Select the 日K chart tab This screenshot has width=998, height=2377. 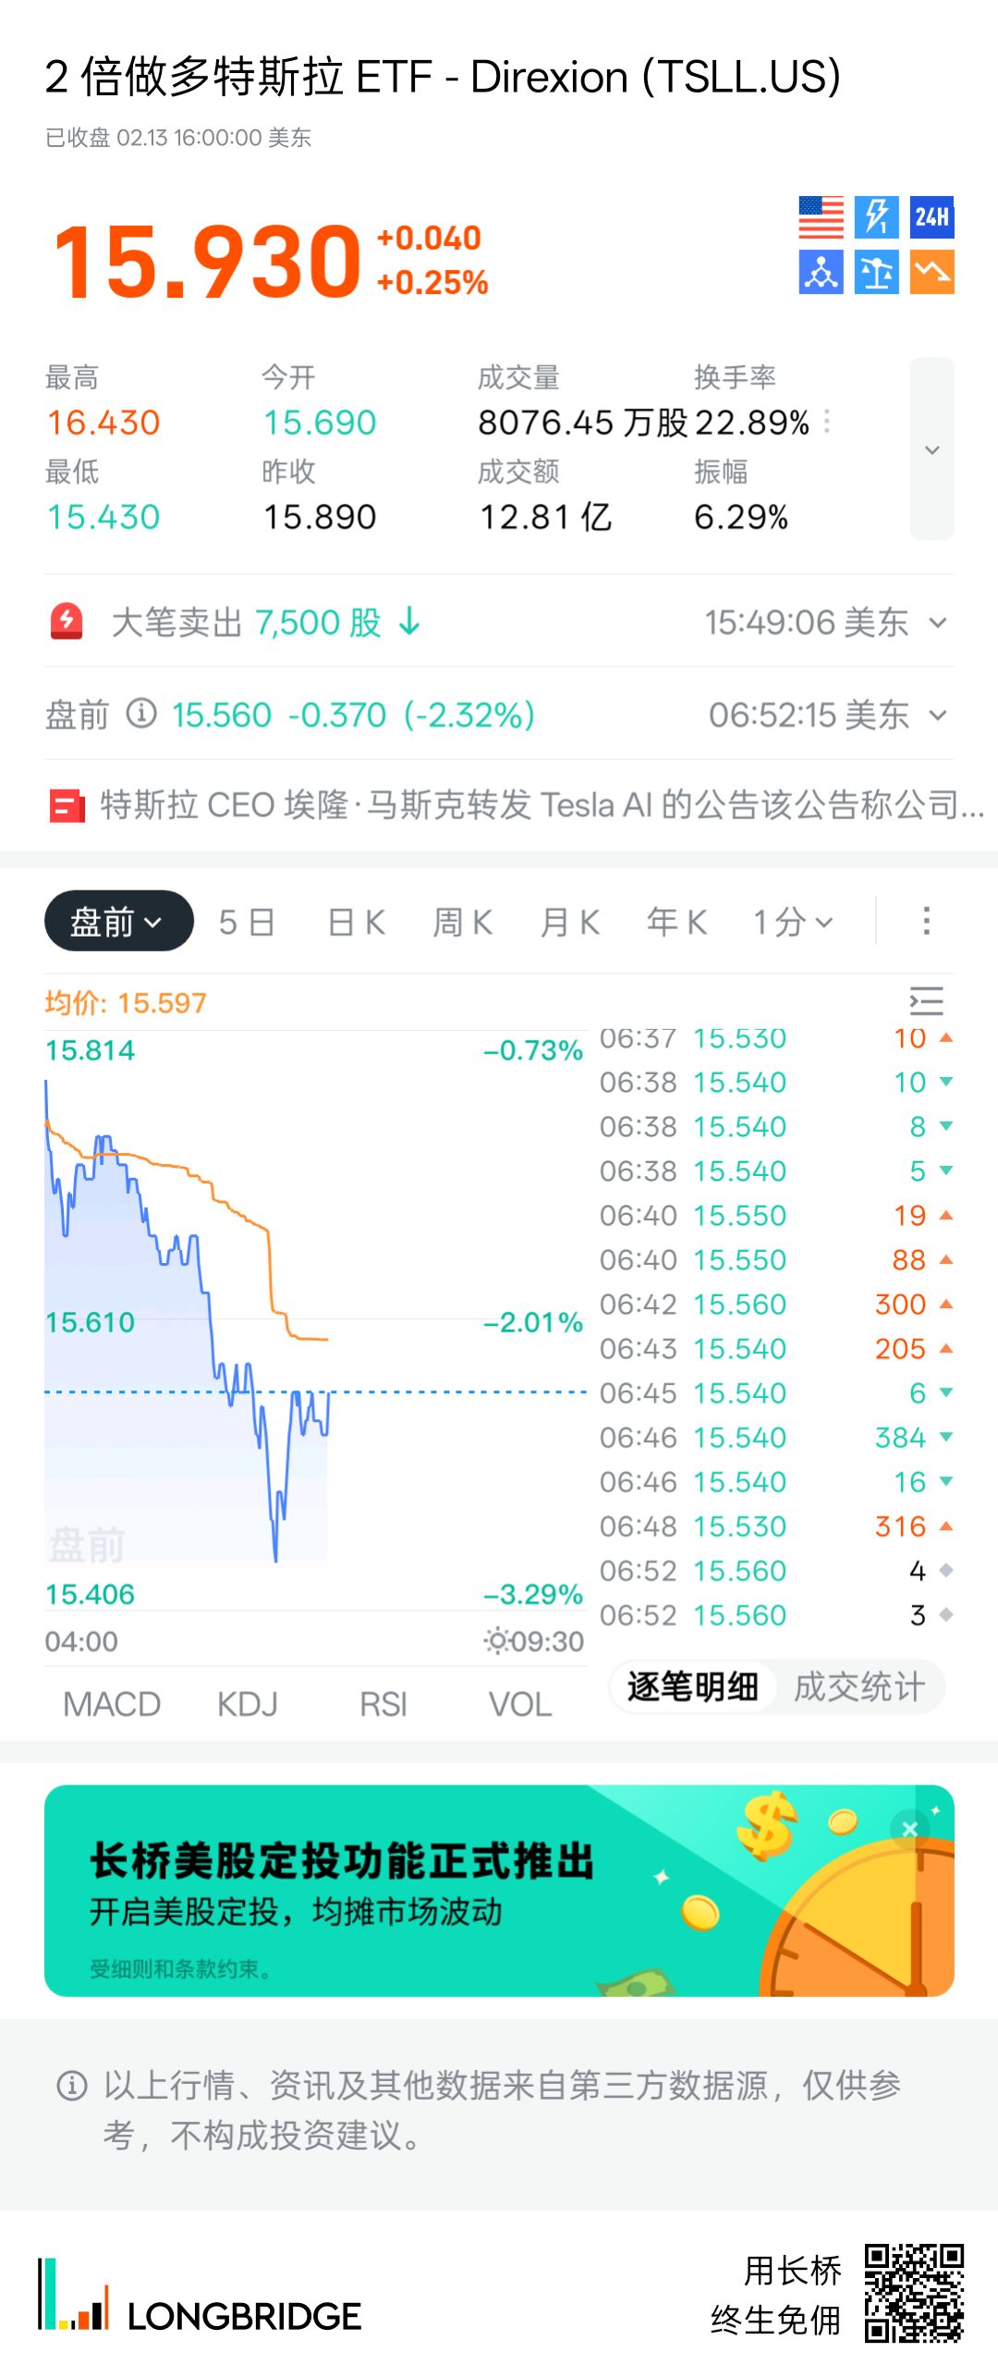[357, 922]
